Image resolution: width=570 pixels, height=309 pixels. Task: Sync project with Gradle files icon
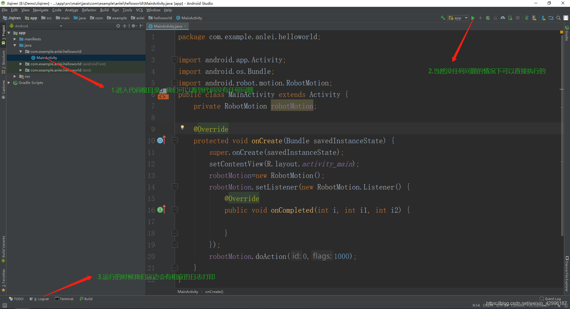click(527, 18)
